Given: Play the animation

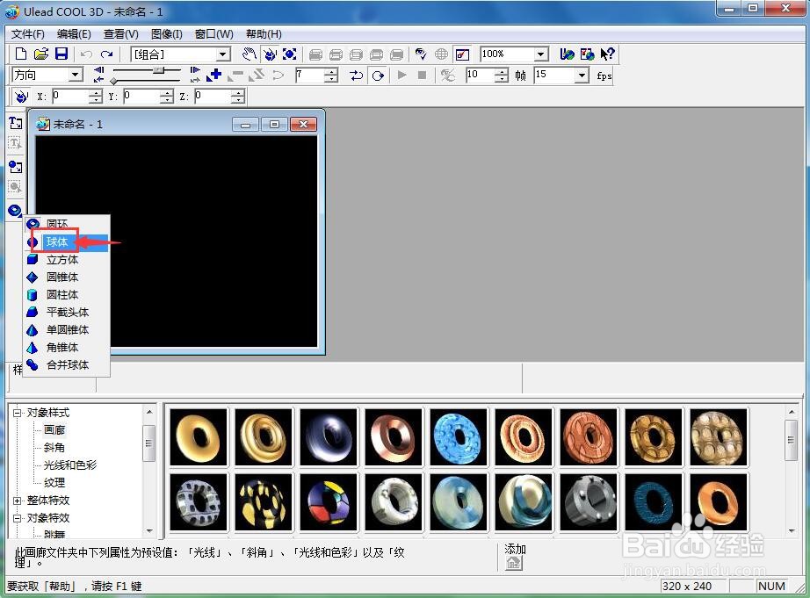Looking at the screenshot, I should coord(401,76).
